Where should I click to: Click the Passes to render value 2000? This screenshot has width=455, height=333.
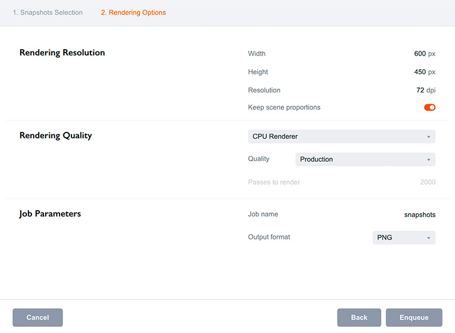(427, 182)
